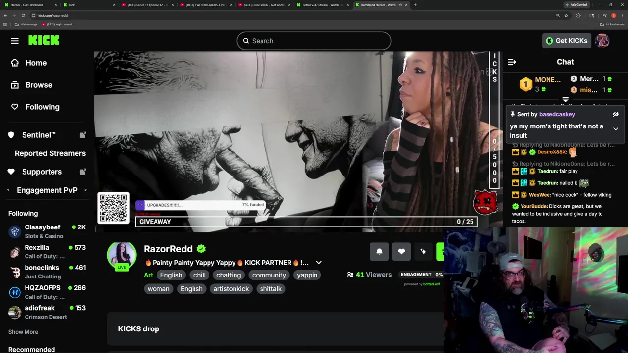Open the browser extensions puzzle icon

click(578, 15)
